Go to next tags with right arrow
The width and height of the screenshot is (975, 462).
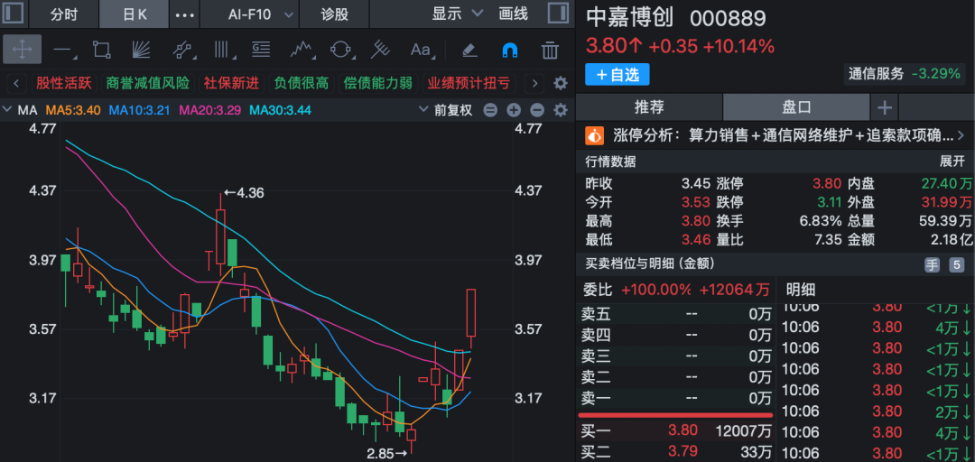tap(534, 83)
